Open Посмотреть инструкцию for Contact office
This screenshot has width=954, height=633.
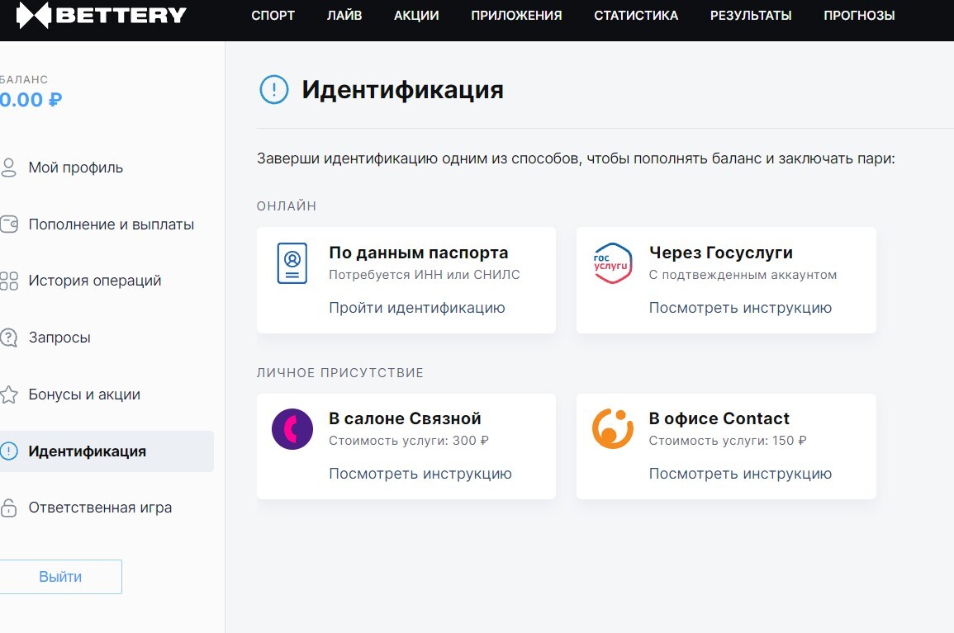740,474
